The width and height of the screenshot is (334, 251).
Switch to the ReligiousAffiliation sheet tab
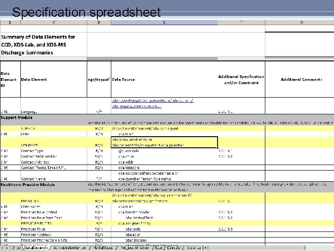click(134, 248)
